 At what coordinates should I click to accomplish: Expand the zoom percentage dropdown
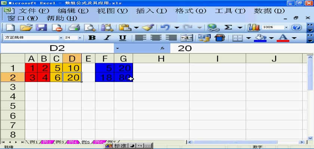(286, 28)
